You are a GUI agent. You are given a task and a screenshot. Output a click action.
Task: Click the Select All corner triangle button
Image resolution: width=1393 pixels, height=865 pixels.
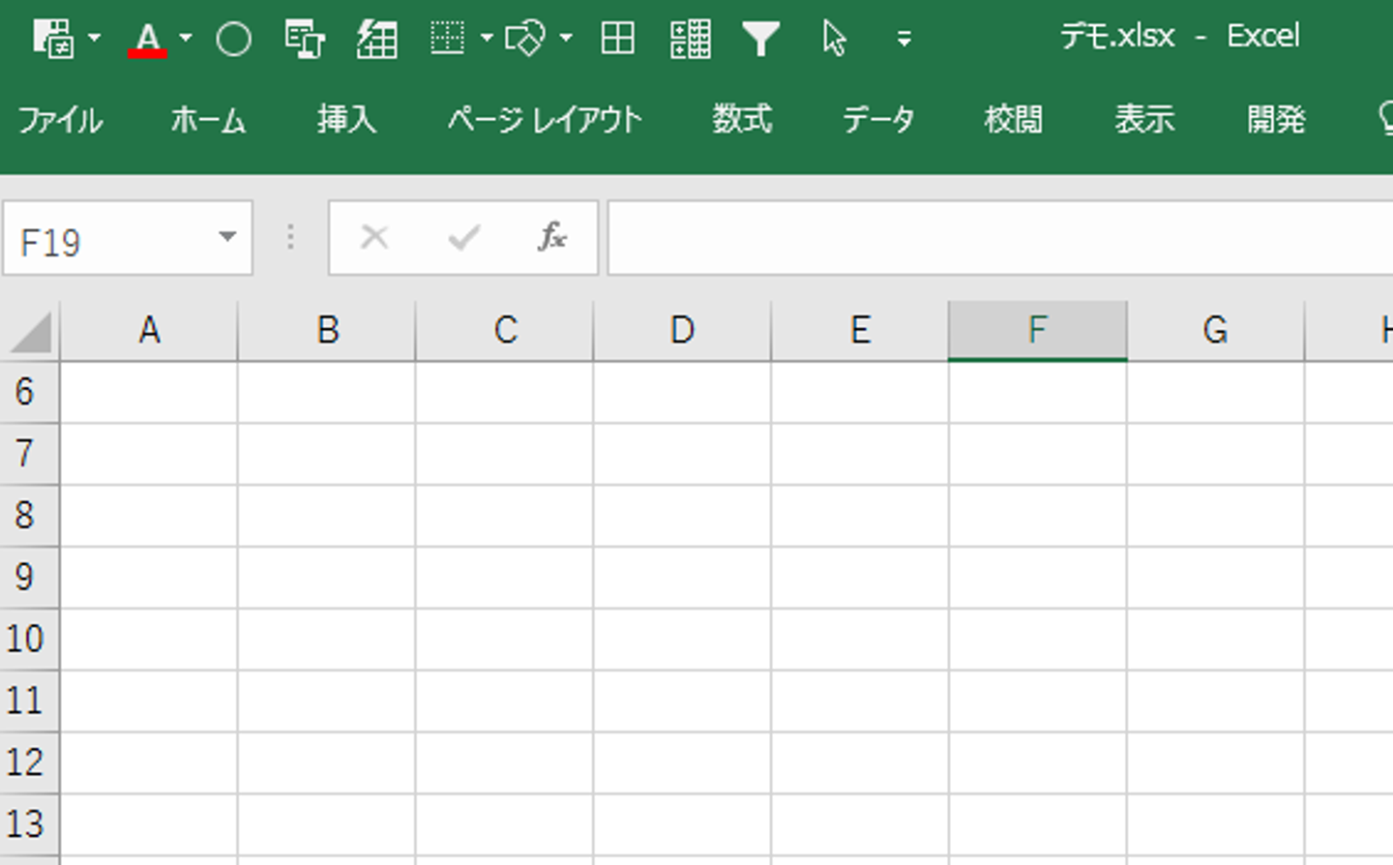coord(31,333)
